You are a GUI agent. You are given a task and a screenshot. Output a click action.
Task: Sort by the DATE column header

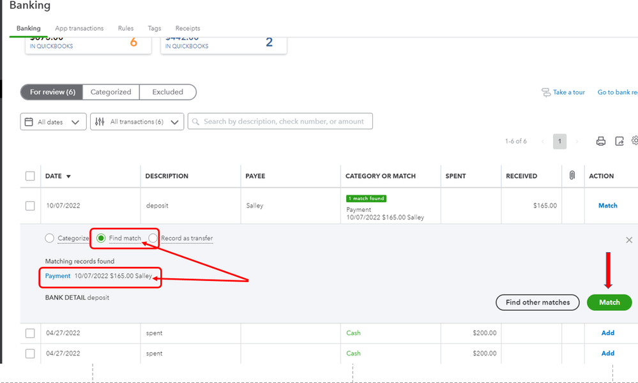57,176
